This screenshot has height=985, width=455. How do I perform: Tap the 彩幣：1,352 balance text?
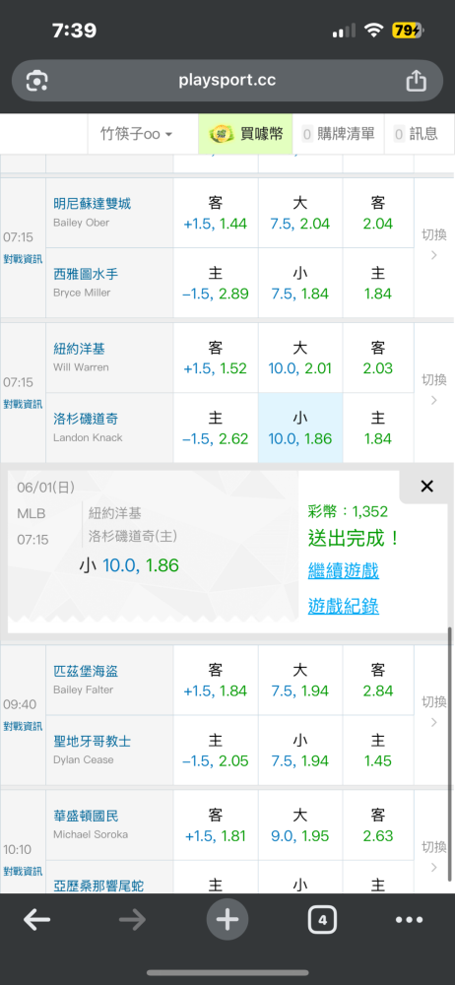click(348, 511)
